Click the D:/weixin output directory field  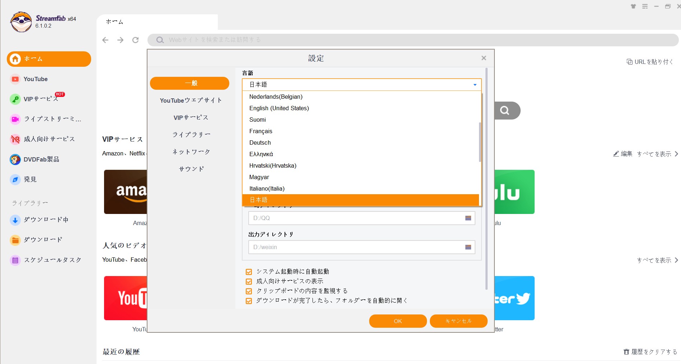click(x=362, y=247)
